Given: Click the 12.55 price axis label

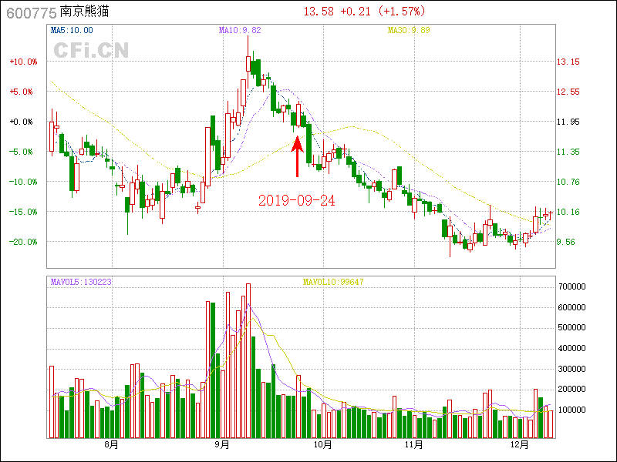Looking at the screenshot, I should coord(568,92).
